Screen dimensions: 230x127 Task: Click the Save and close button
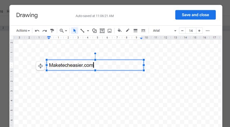195,15
